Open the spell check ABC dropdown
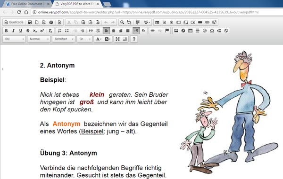 tap(147, 22)
